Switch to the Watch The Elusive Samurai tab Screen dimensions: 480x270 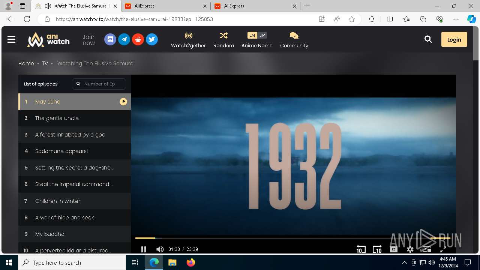click(76, 6)
